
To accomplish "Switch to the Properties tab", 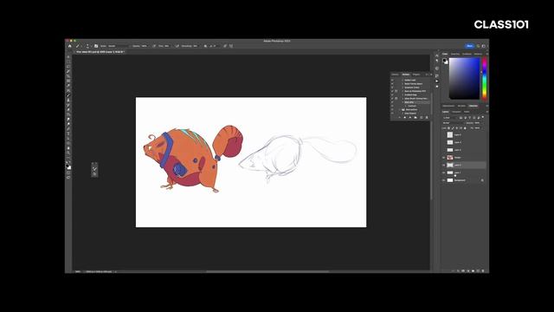I will pos(416,75).
